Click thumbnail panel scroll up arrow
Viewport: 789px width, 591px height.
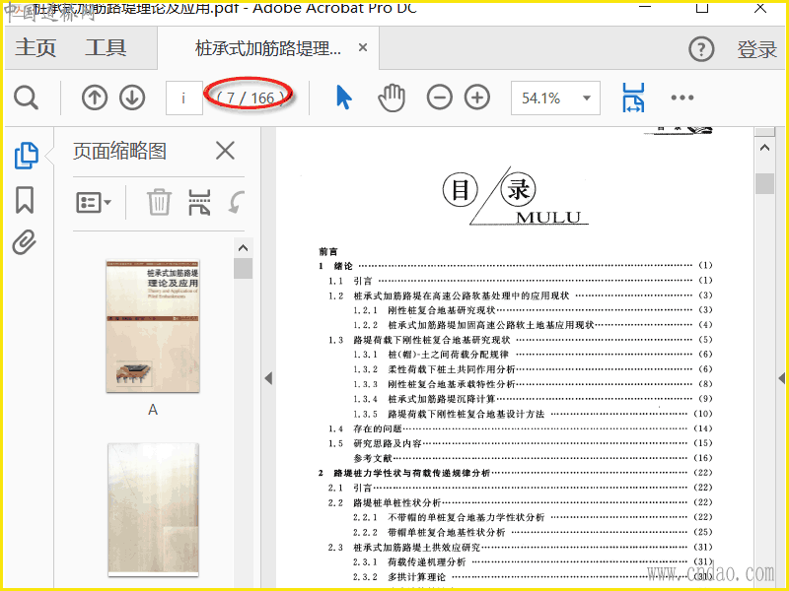tap(243, 248)
